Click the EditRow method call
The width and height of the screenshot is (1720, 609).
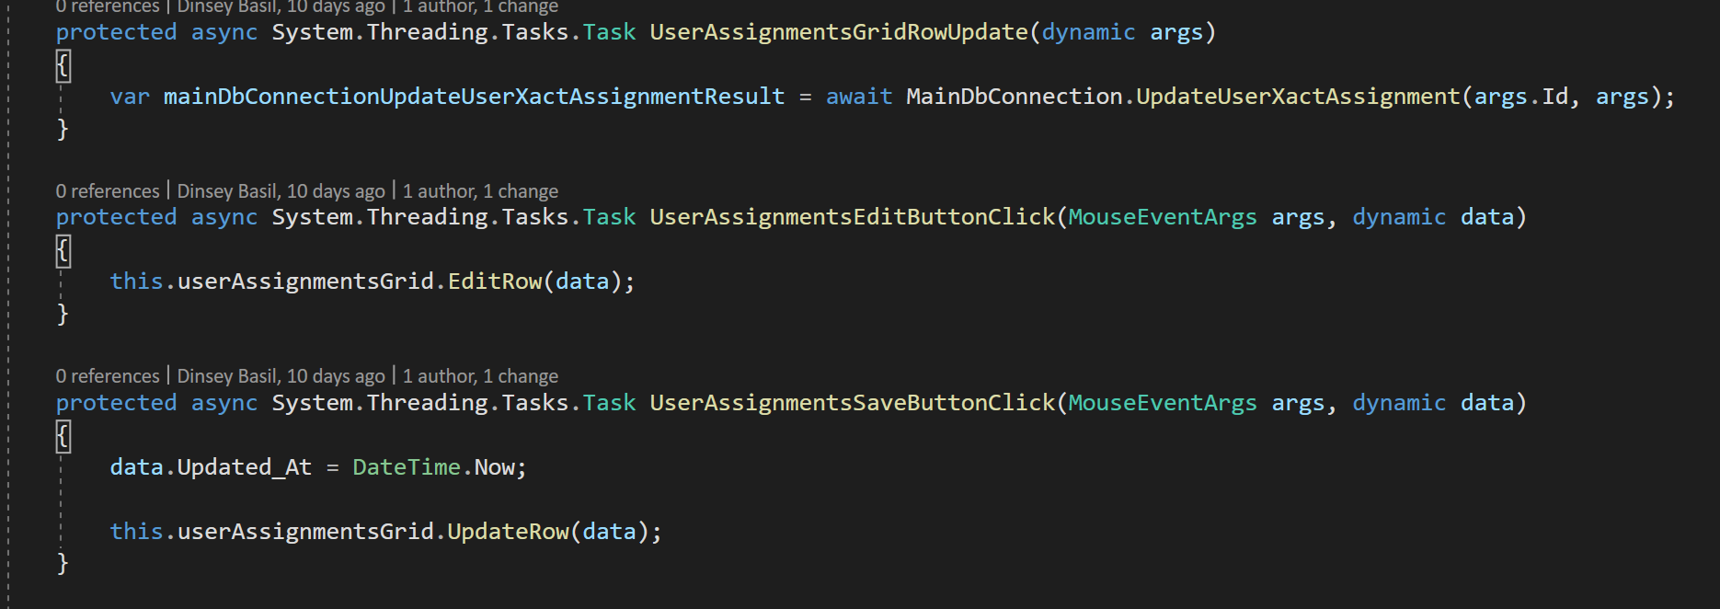click(x=495, y=282)
